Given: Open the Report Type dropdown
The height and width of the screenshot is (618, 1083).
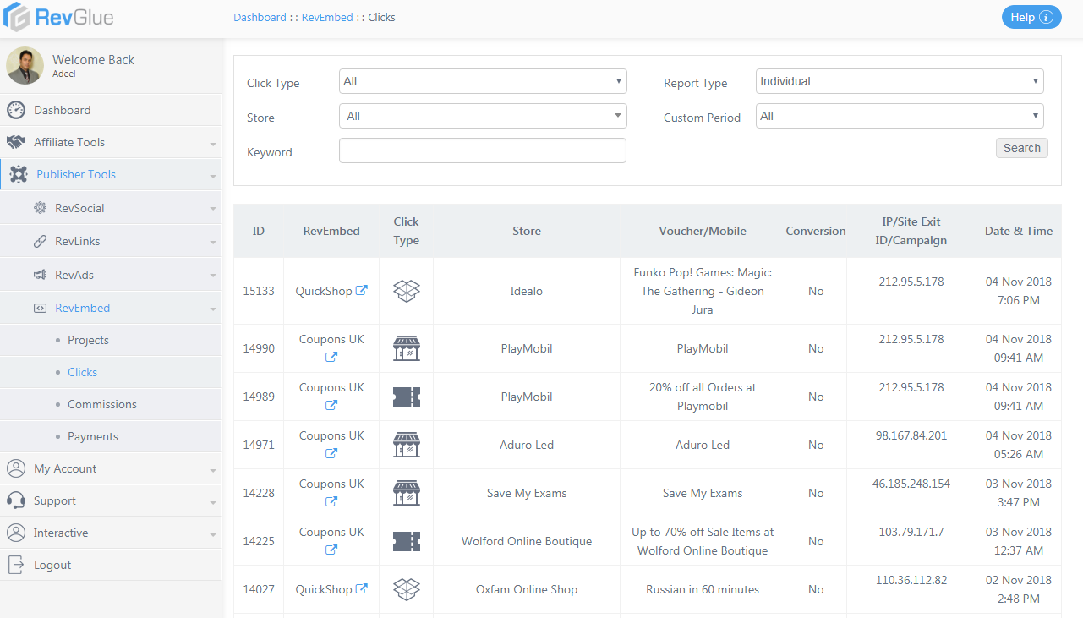Looking at the screenshot, I should (900, 81).
